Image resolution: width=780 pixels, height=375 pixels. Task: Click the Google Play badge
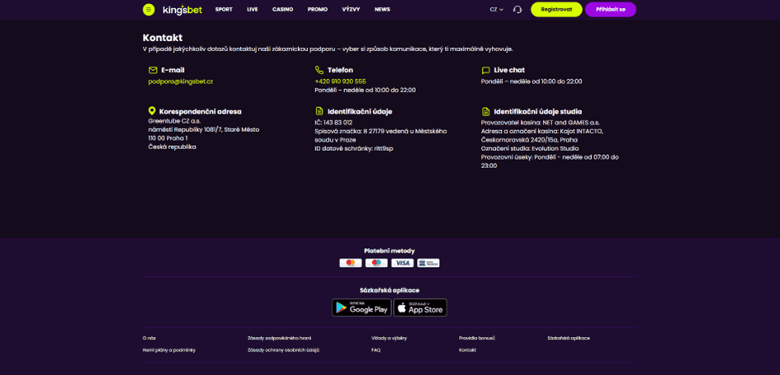(362, 307)
